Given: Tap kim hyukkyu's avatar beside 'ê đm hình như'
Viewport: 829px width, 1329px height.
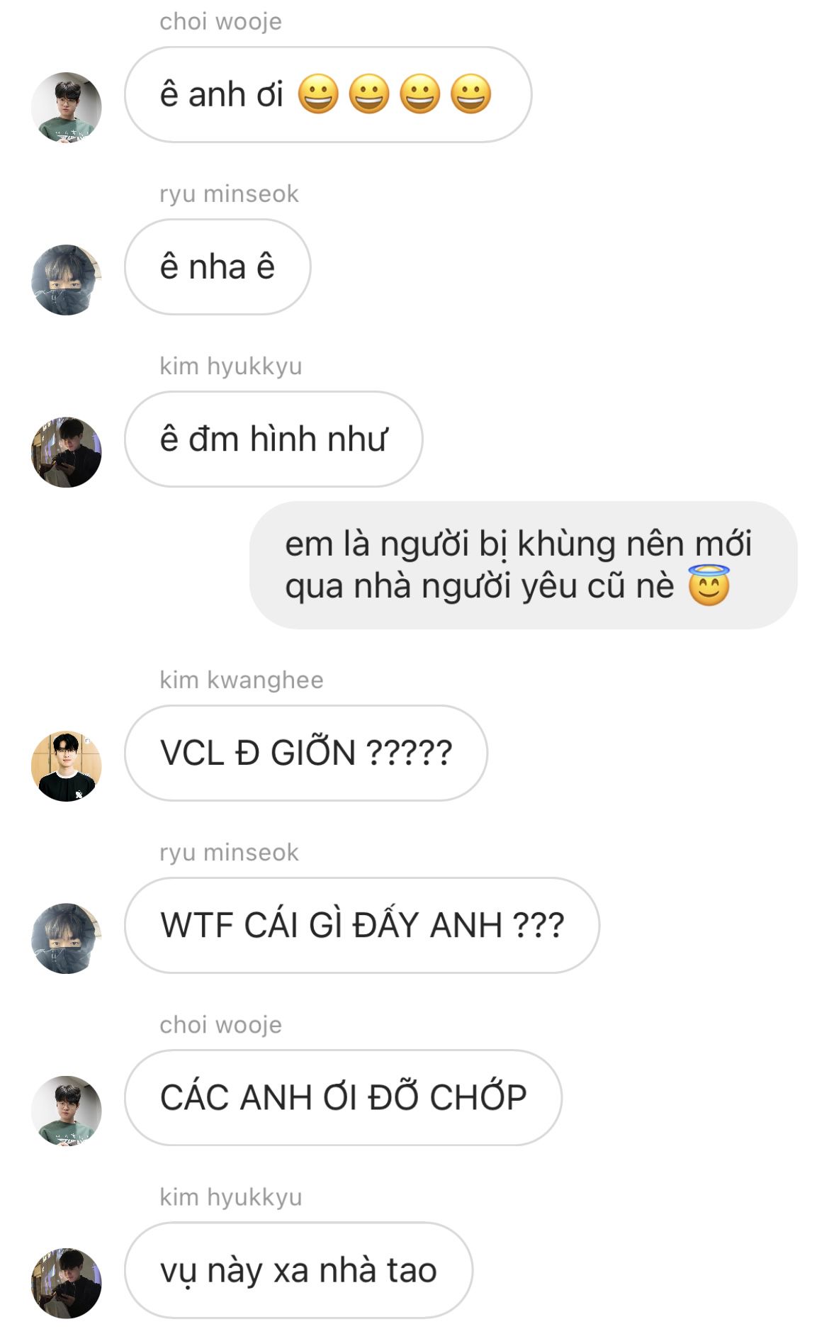Looking at the screenshot, I should click(67, 452).
